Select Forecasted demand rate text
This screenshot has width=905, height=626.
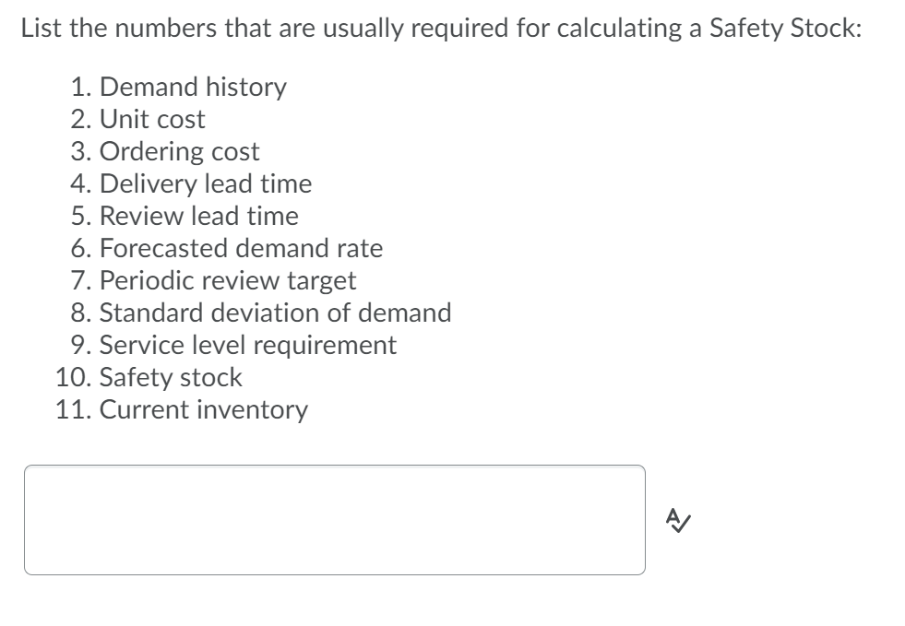tap(243, 248)
